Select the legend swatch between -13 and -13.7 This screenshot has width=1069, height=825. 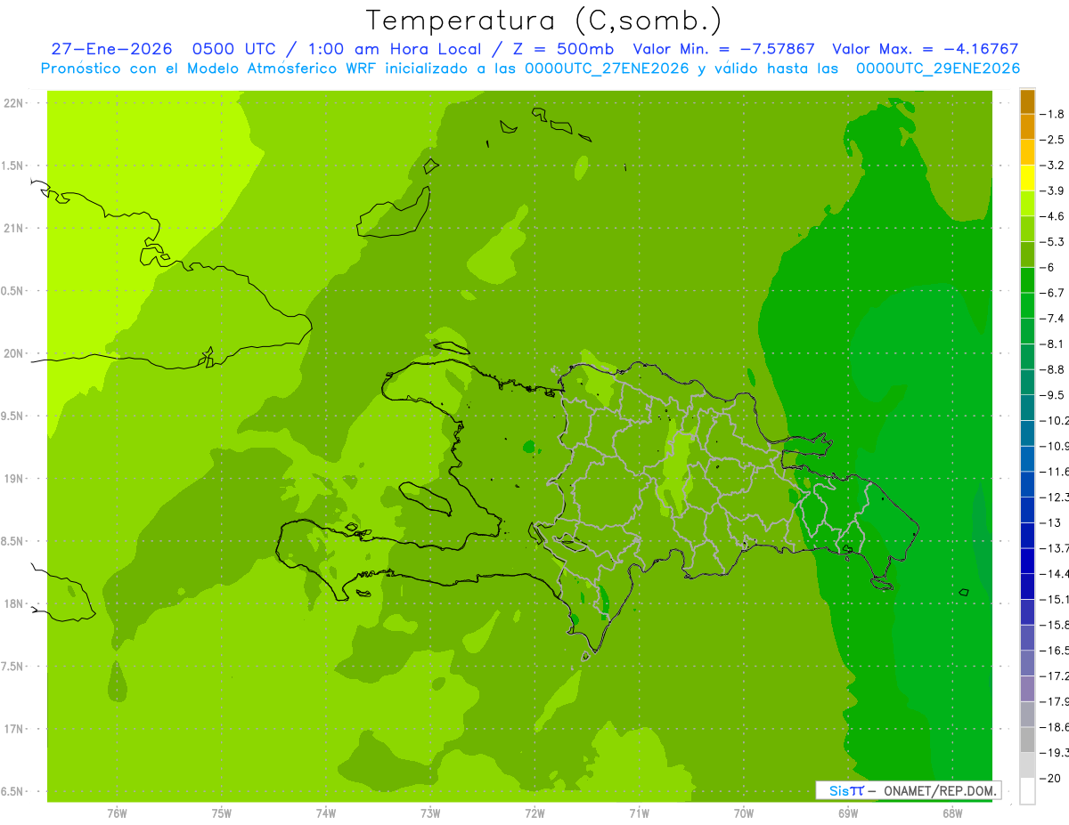pyautogui.click(x=1027, y=536)
